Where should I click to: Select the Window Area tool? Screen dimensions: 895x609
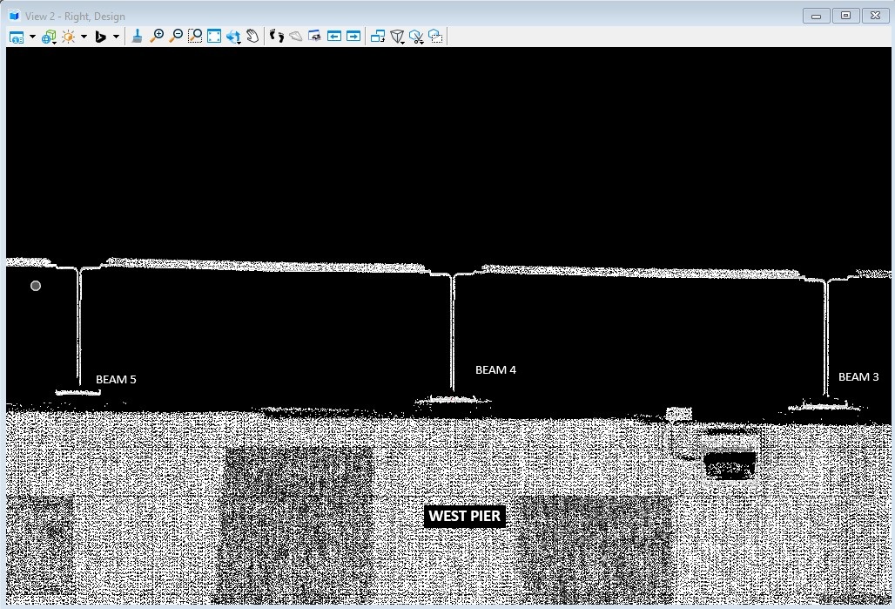(x=195, y=36)
